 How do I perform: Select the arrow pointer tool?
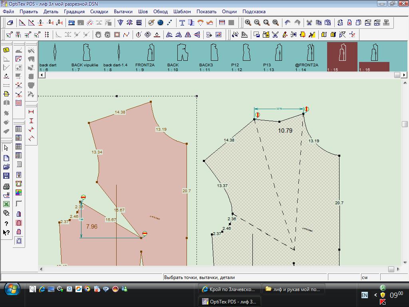click(6, 148)
